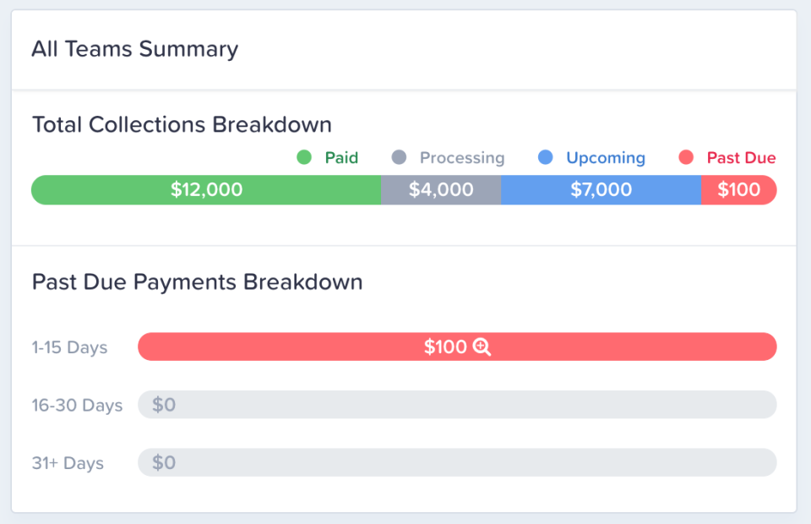Click the Past Due Payments Breakdown title
This screenshot has height=524, width=811.
click(x=197, y=281)
